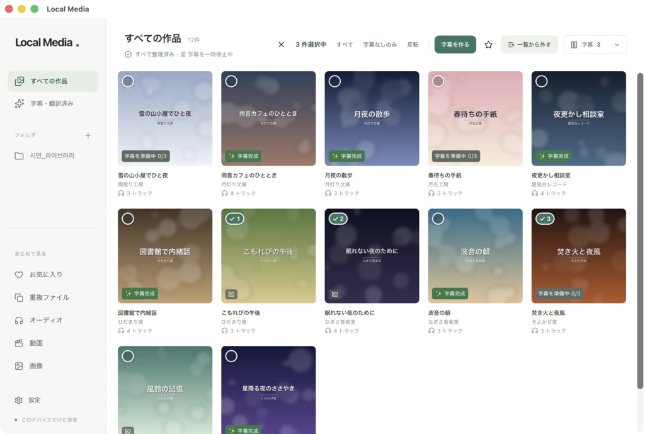
Task: Click the no-subtitle icon on こもれびの午後 card
Action: pos(231,294)
